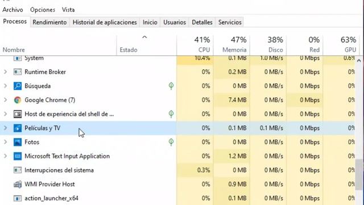
Task: Switch to the Rendimiento tab
Action: 49,22
